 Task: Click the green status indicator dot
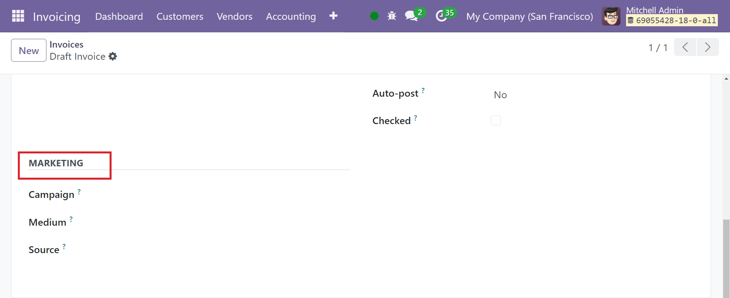click(374, 16)
